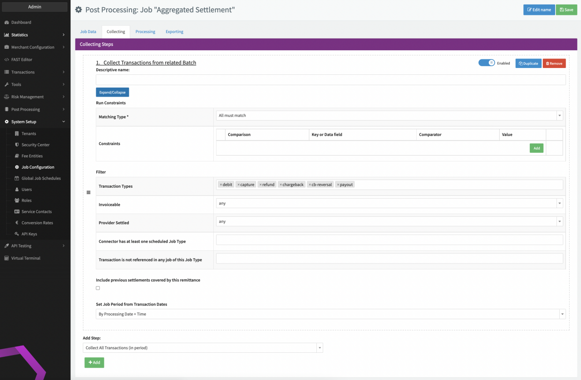Open the Provider Settled dropdown
Image resolution: width=581 pixels, height=380 pixels.
coord(389,222)
